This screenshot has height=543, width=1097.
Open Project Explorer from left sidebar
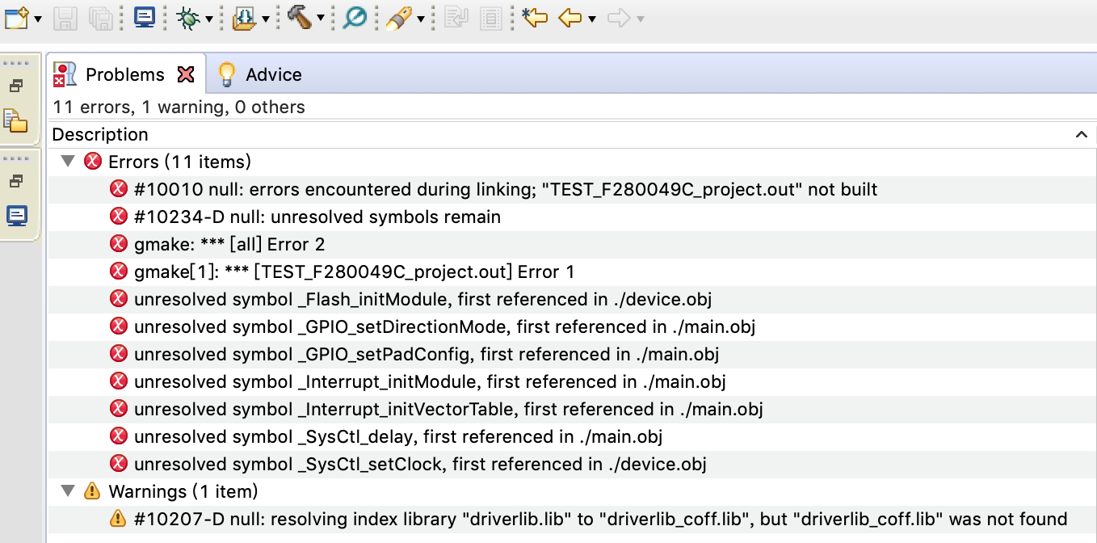tap(15, 121)
